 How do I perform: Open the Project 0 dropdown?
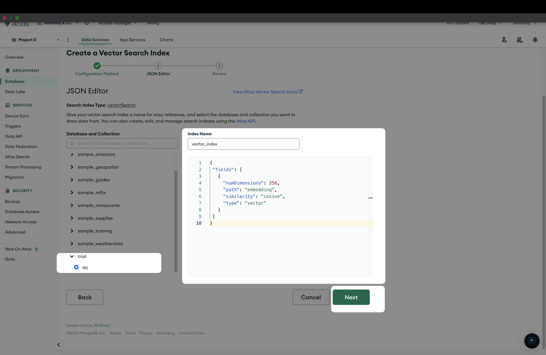36,40
